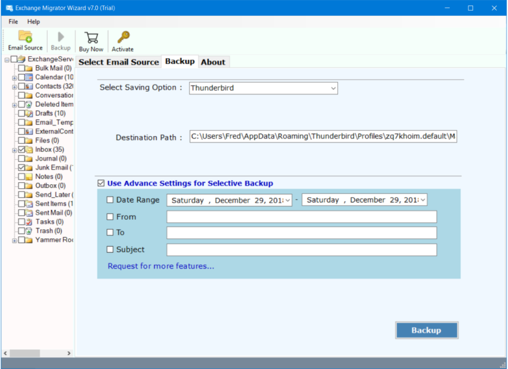The image size is (508, 369).
Task: Select the Conversation tree folder
Action: tap(54, 95)
